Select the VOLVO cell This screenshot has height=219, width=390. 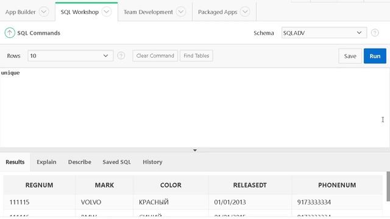pyautogui.click(x=104, y=202)
